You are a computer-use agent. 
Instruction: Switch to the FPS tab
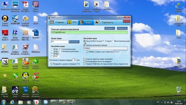point(72,22)
